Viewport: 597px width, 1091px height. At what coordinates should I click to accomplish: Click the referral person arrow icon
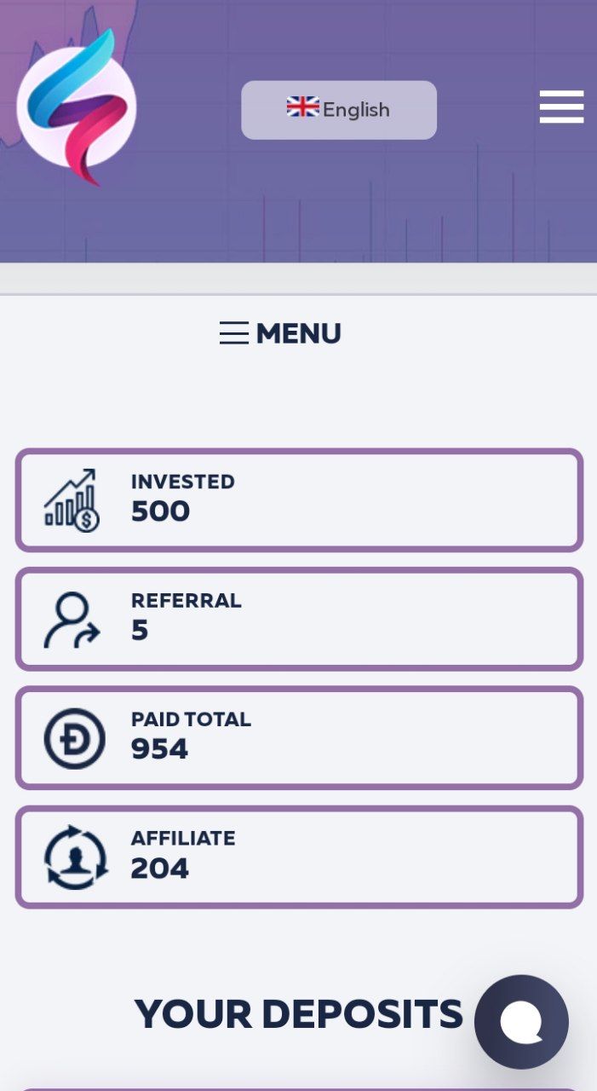pos(72,620)
